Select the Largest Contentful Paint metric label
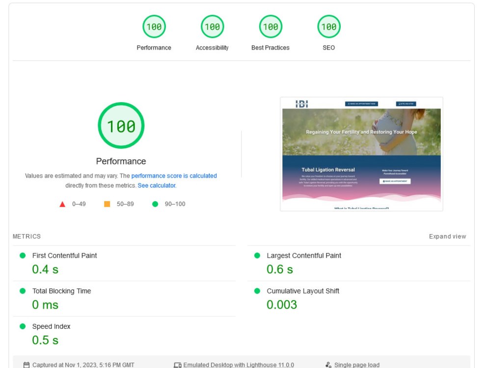Screen dimensions: 491x368 click(304, 256)
